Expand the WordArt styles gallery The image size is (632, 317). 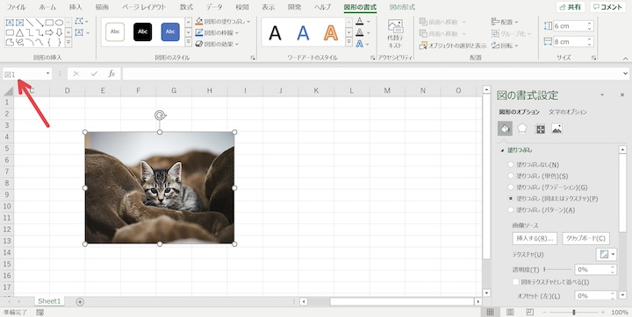click(349, 41)
